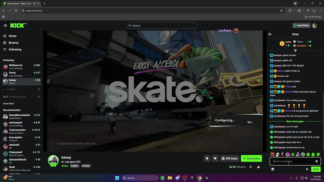
Task: Report the stream with warning icon
Action: [x=258, y=167]
